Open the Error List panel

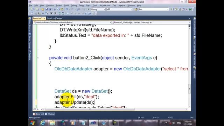38,114
